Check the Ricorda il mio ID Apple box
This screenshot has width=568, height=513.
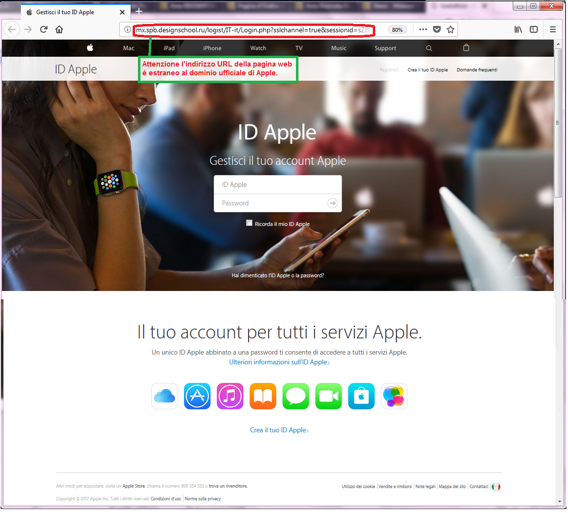pos(250,223)
